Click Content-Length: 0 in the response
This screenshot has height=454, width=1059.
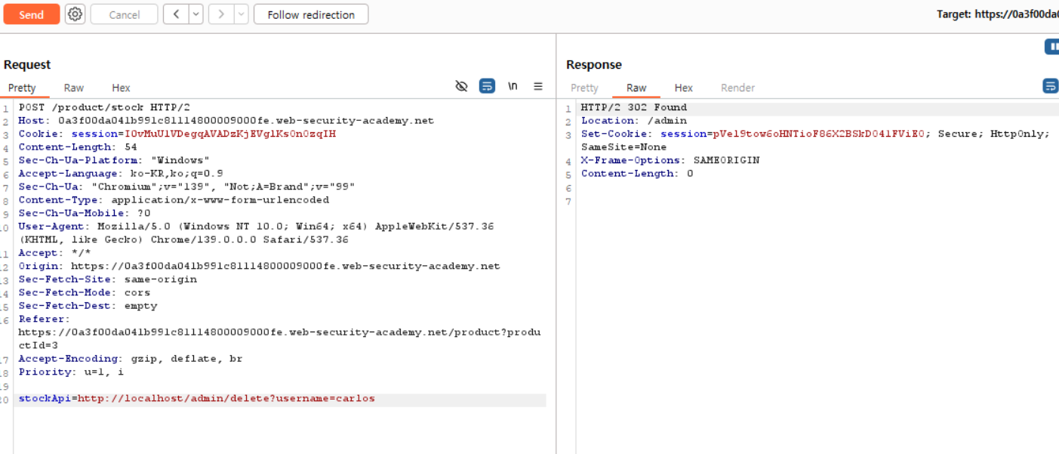click(x=636, y=173)
